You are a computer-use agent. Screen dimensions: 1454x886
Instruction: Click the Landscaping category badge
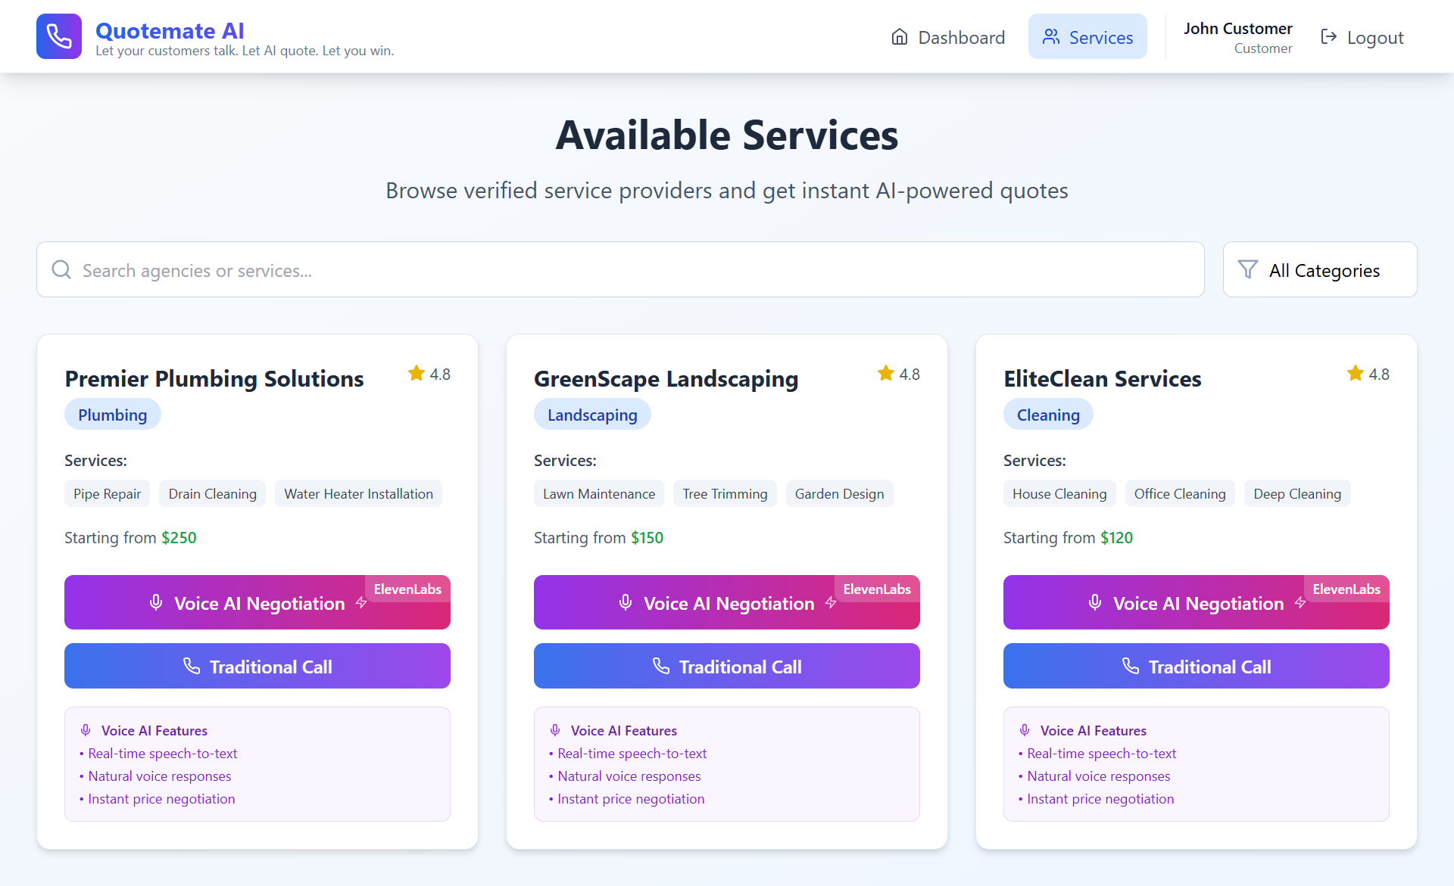point(591,415)
